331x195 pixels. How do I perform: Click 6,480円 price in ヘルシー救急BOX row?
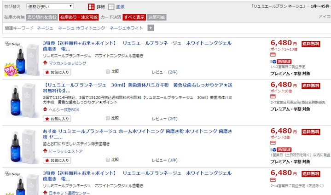pyautogui.click(x=284, y=85)
